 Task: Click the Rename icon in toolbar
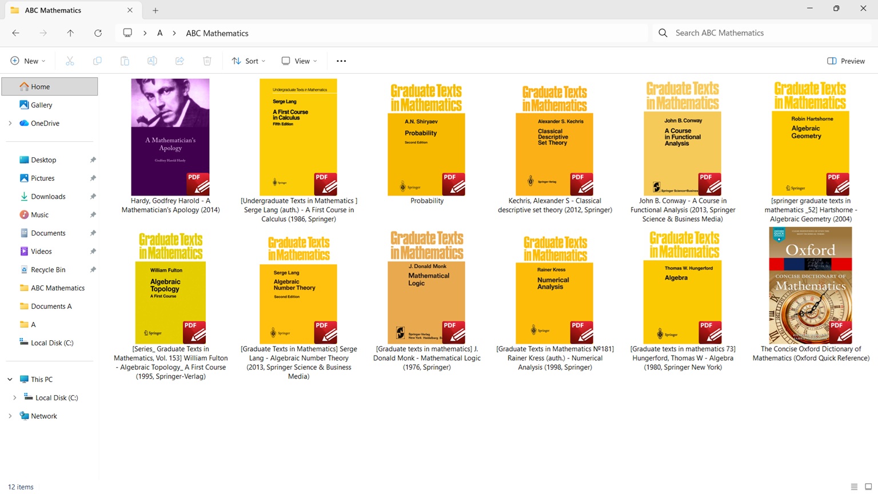(x=152, y=61)
